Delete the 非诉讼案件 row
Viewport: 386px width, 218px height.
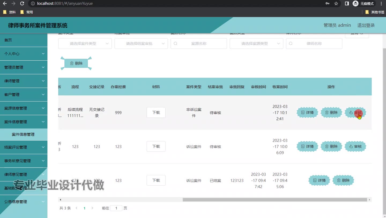pos(331,112)
